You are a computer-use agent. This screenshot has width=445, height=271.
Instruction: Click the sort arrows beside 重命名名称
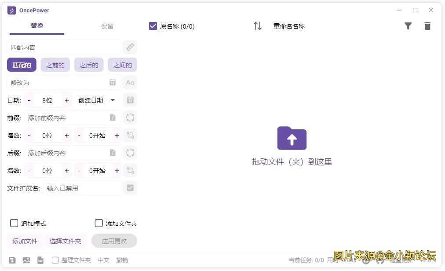258,26
